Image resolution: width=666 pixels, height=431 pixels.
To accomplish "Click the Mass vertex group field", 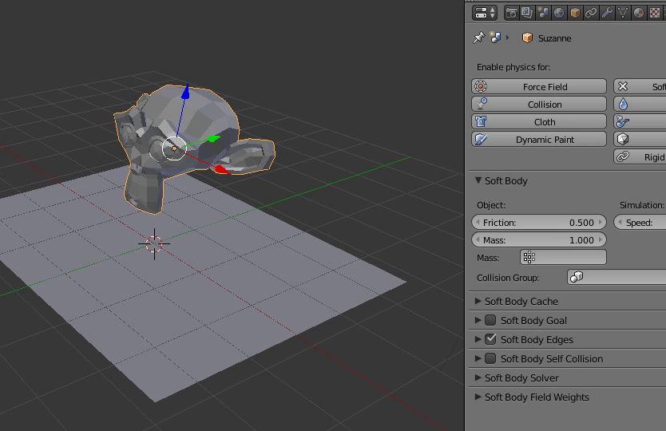I will click(x=563, y=257).
